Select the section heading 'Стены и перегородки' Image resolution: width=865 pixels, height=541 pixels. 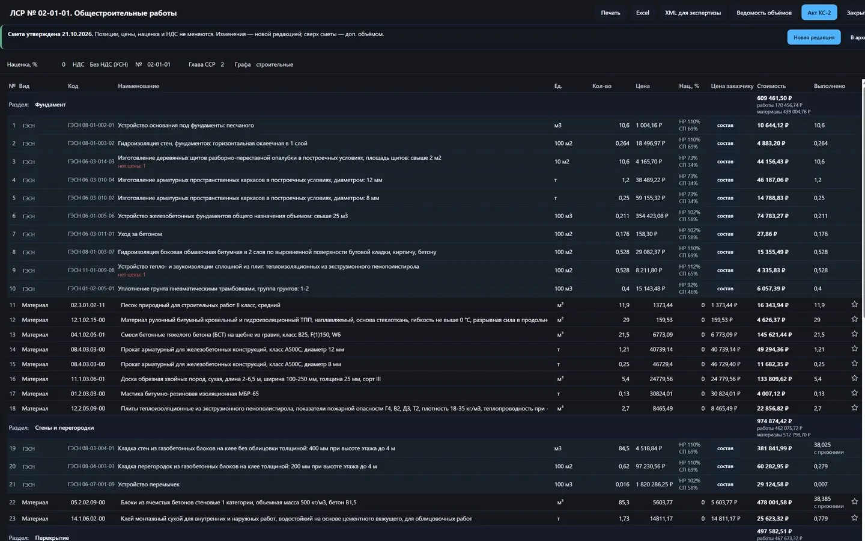tap(64, 428)
